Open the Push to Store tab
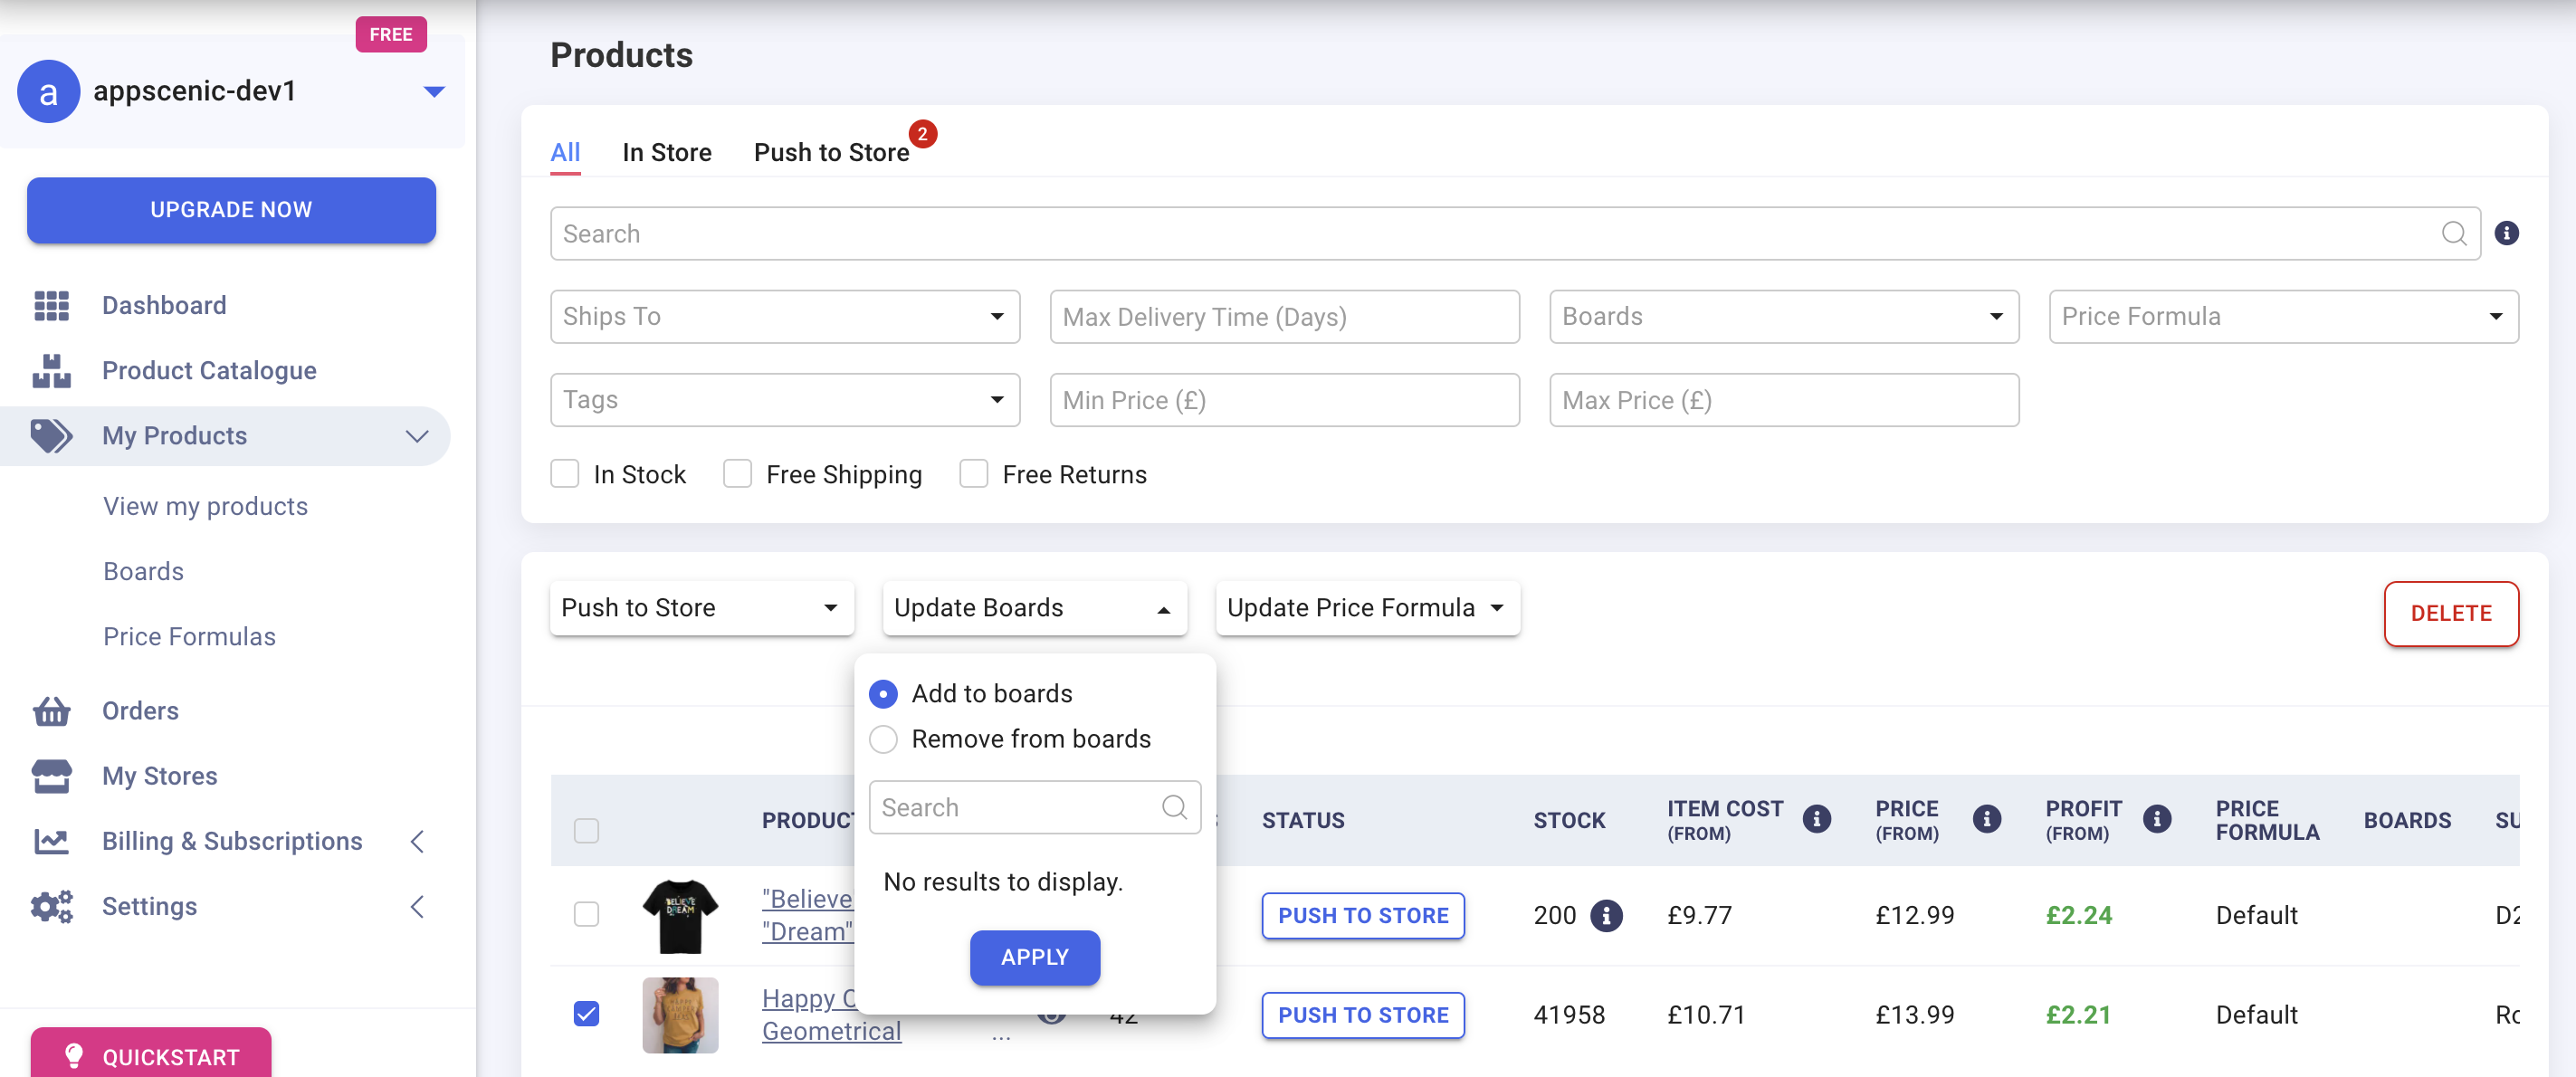This screenshot has height=1077, width=2576. coord(831,152)
